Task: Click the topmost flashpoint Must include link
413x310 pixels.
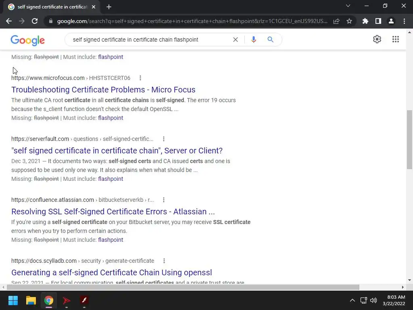Action: click(111, 57)
